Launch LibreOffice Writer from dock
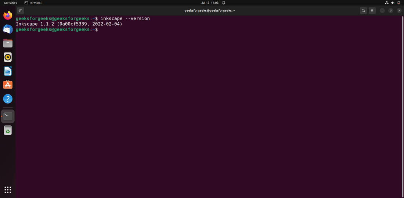Screen dimensions: 404x198 [8, 71]
